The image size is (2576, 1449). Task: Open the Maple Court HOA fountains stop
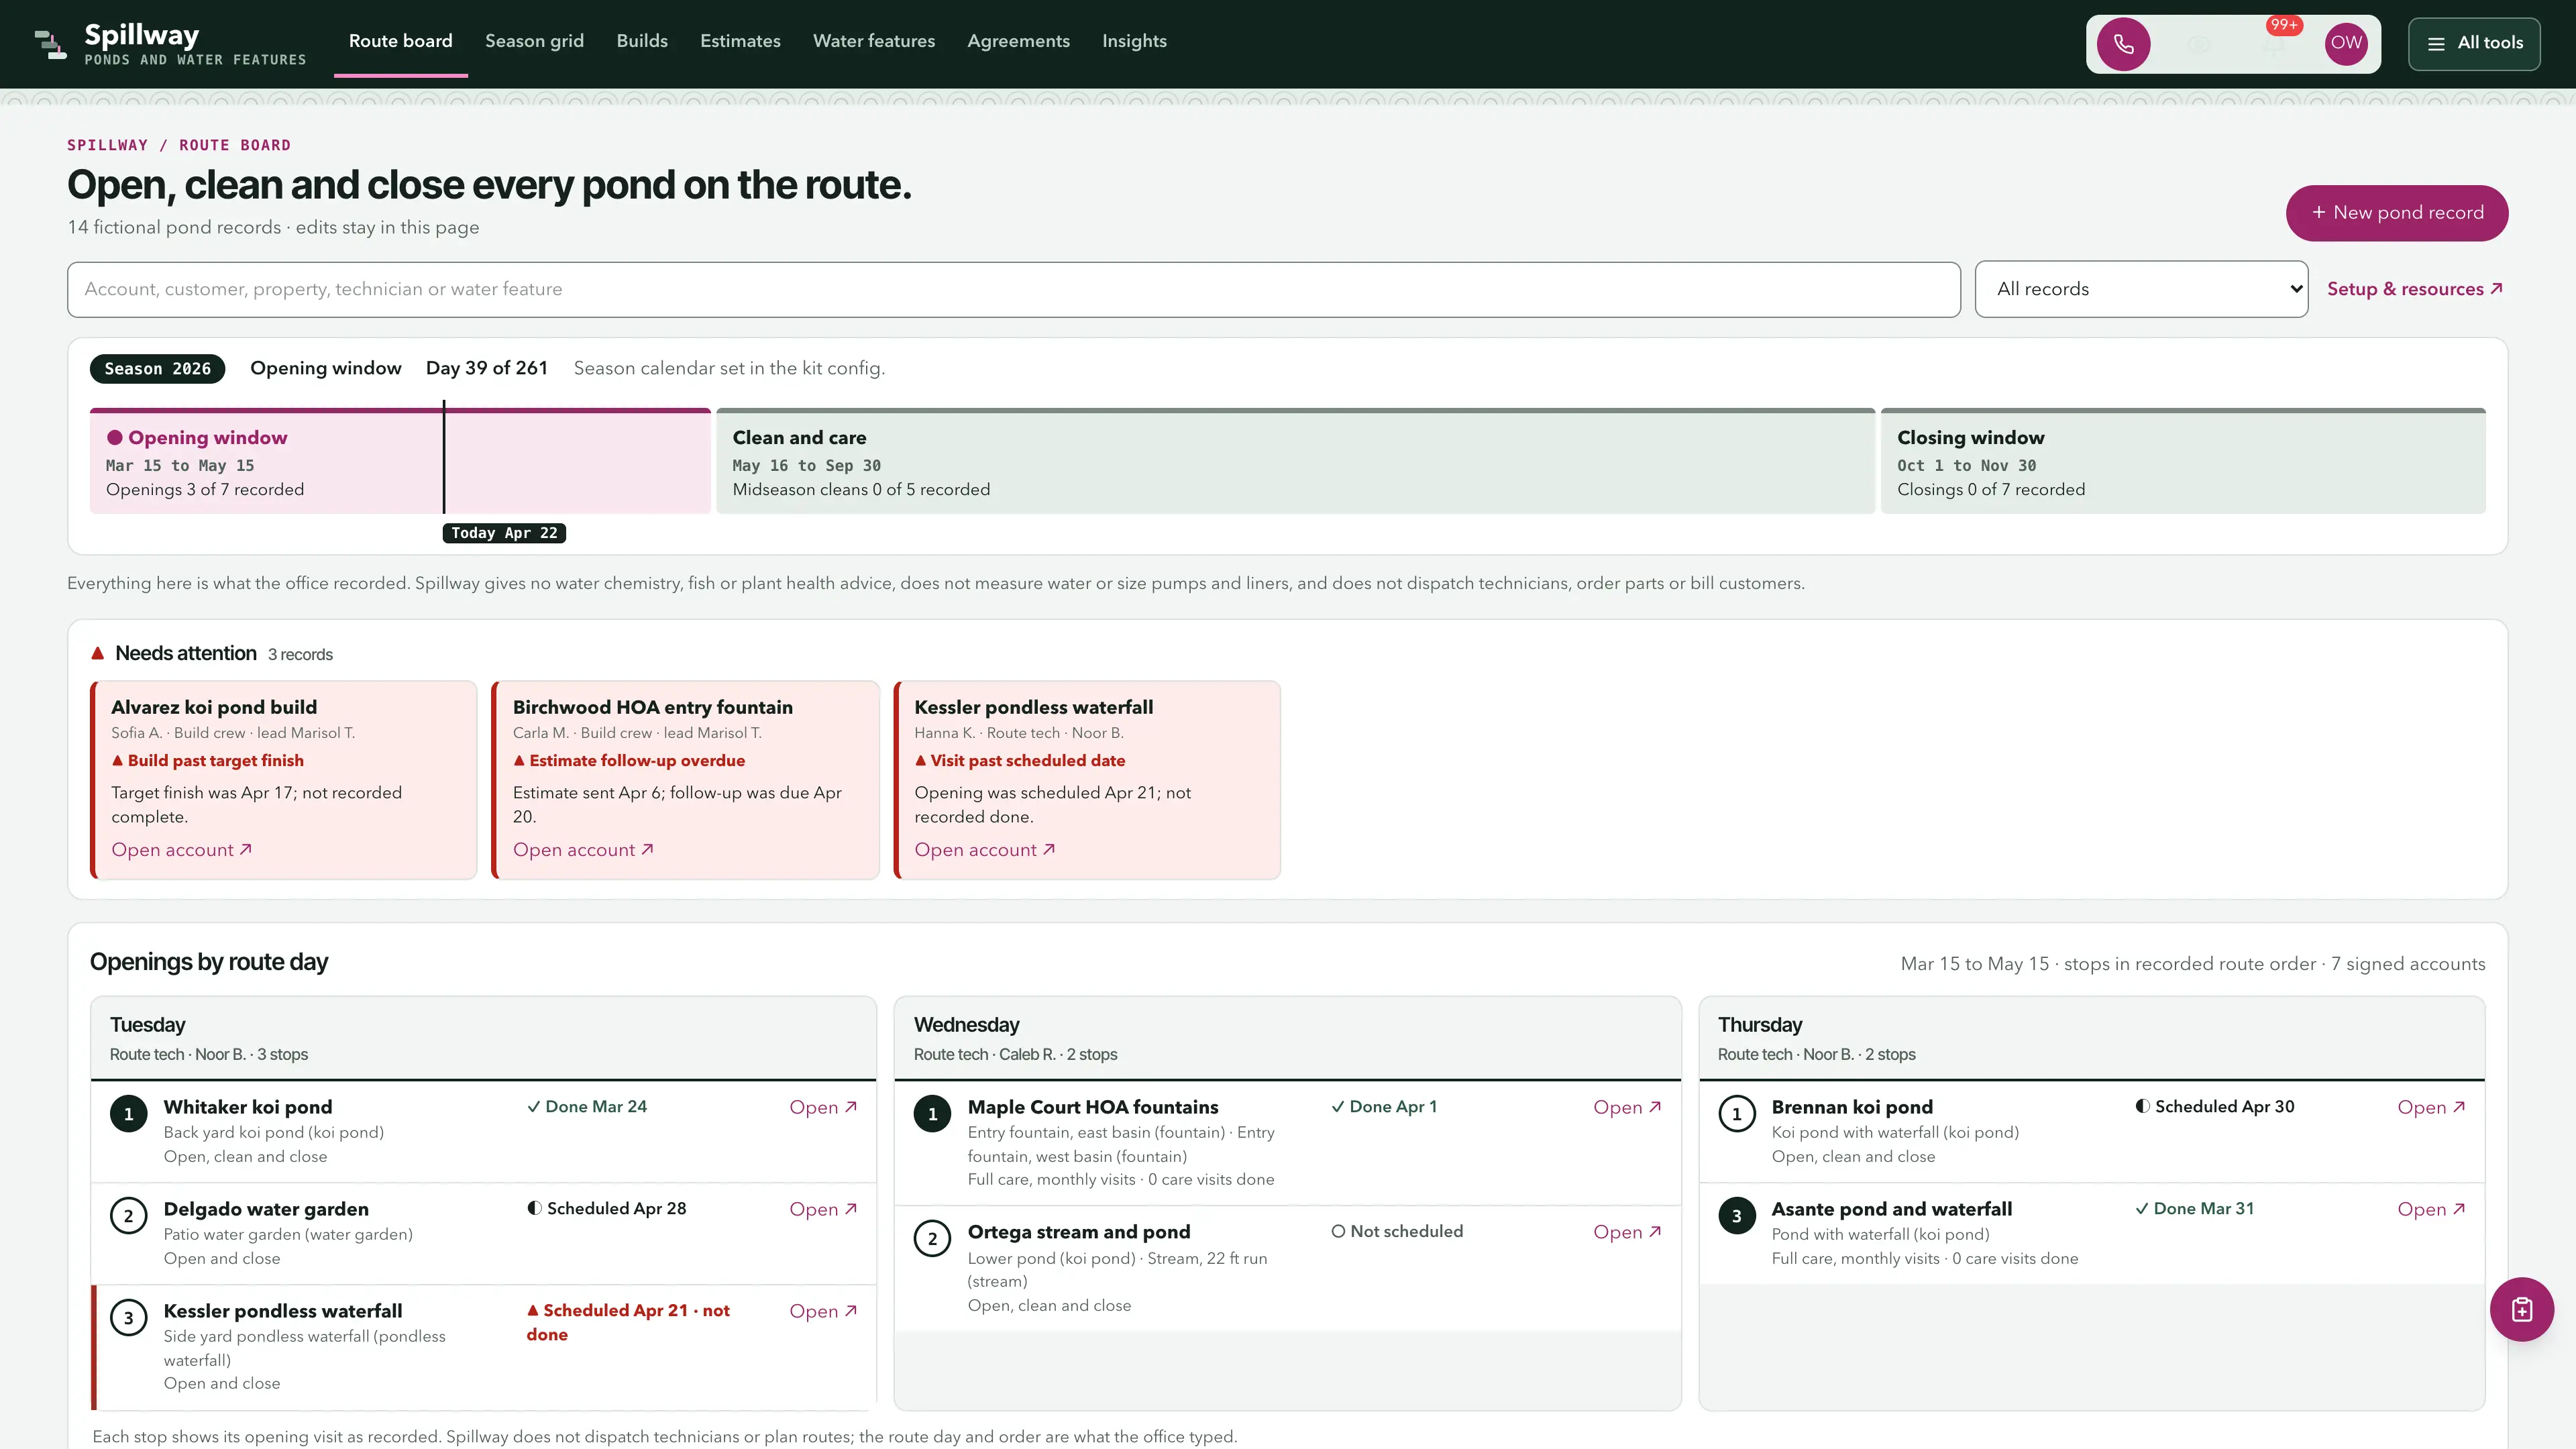coord(1627,1108)
